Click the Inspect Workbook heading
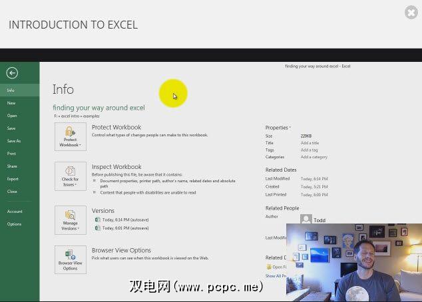The width and height of the screenshot is (422, 302). click(x=116, y=167)
